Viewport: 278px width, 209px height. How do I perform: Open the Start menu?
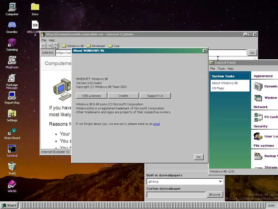point(9,205)
